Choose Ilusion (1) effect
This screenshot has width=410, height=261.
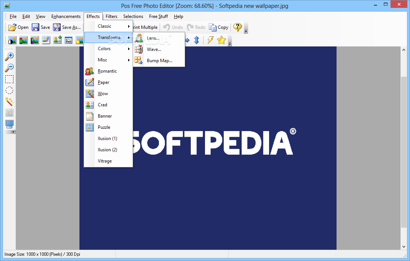[108, 139]
